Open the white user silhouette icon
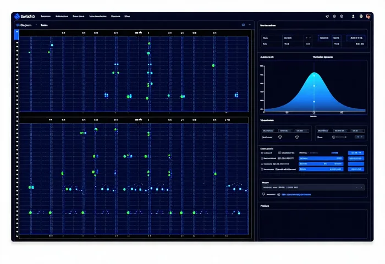Viewport: 385px width, 264px height. pos(353,16)
